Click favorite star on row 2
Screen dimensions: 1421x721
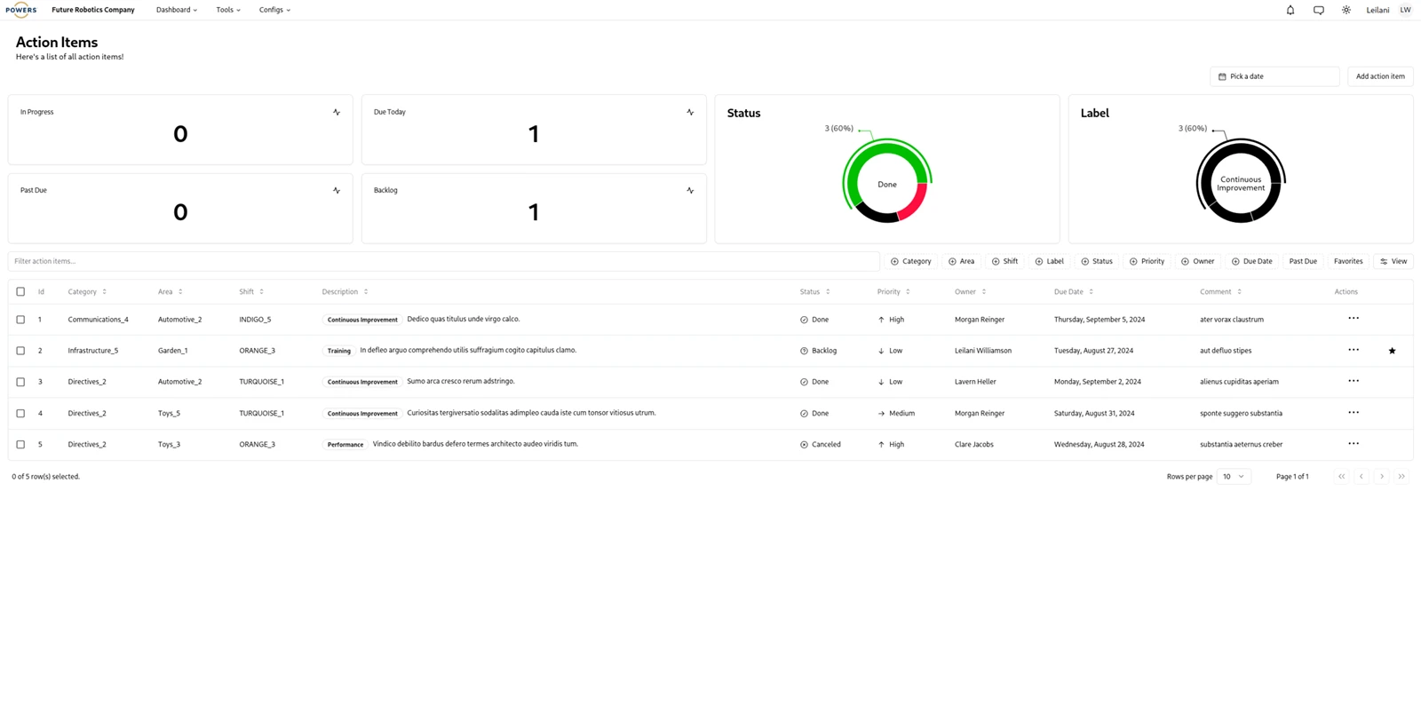click(x=1392, y=351)
